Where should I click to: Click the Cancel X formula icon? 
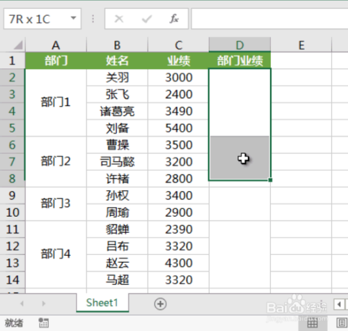tap(119, 19)
